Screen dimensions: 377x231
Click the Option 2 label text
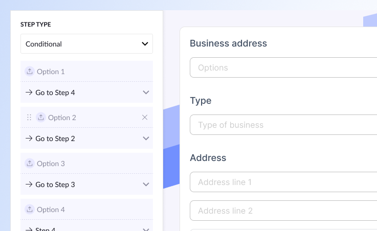click(62, 118)
